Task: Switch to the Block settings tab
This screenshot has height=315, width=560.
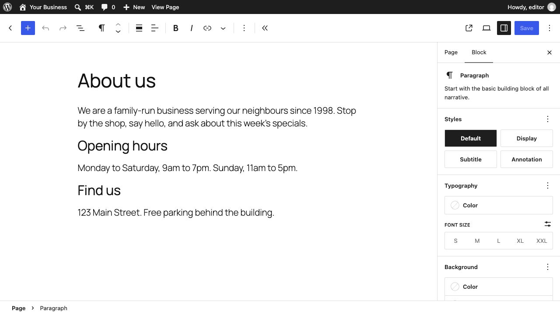Action: (x=479, y=52)
